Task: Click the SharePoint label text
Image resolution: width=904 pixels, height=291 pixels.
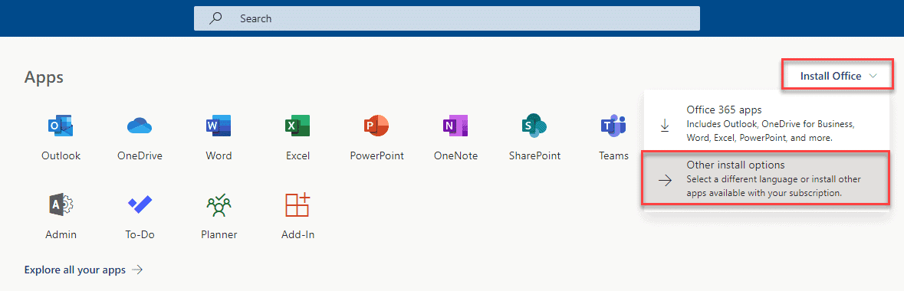Action: click(x=534, y=155)
